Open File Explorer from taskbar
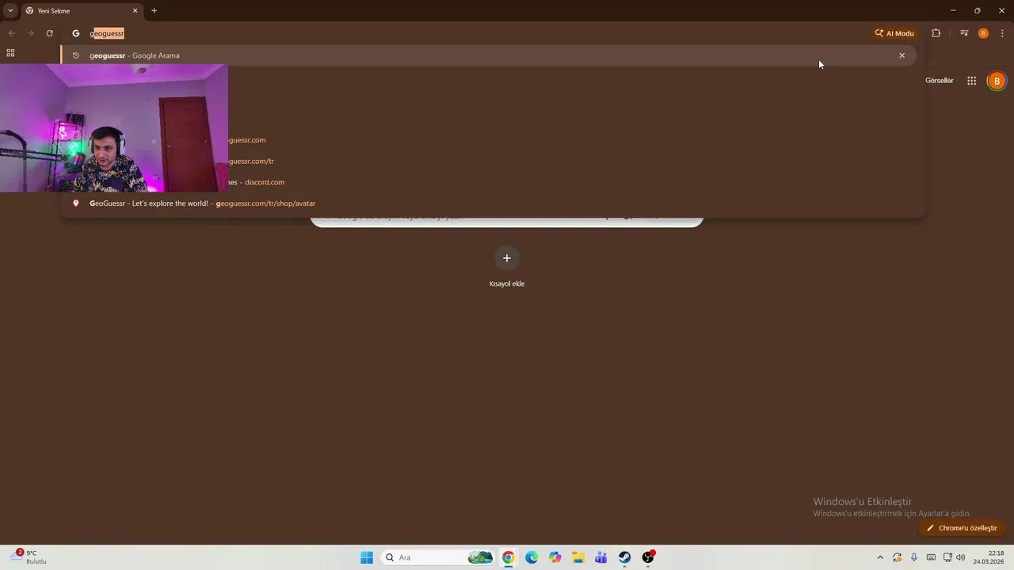The image size is (1014, 570). tap(578, 557)
